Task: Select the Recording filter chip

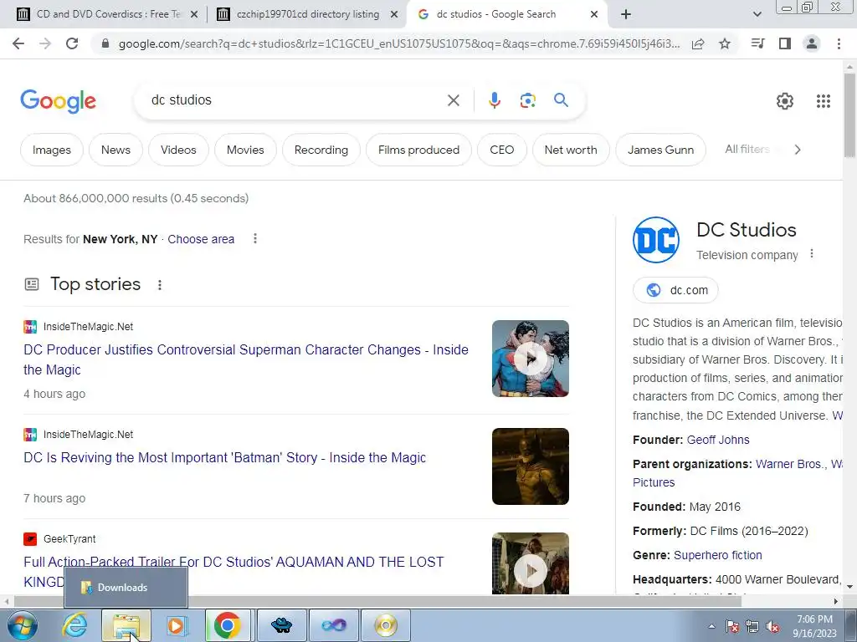Action: pos(321,150)
